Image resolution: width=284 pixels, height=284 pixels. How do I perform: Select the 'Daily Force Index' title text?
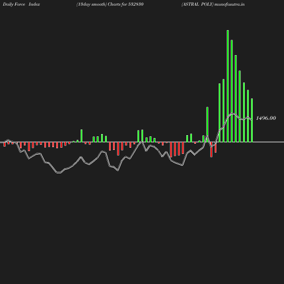(x=22, y=5)
